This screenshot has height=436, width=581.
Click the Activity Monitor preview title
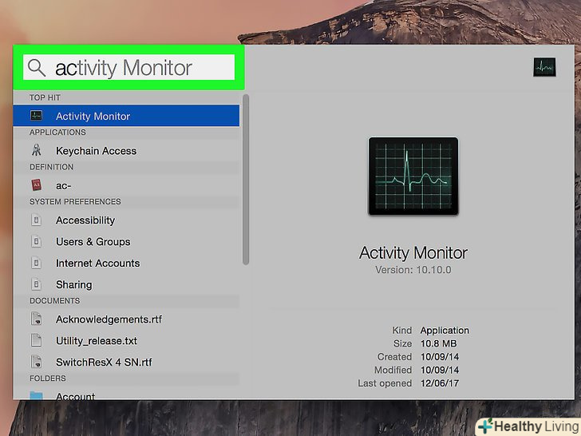click(x=413, y=253)
